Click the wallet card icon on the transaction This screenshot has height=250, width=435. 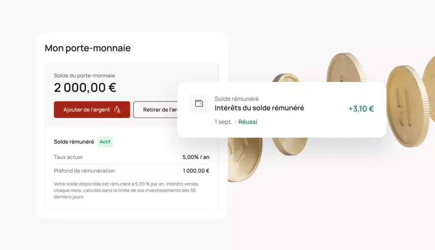[x=198, y=104]
